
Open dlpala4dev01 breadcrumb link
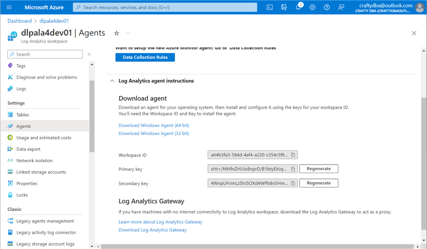point(54,21)
